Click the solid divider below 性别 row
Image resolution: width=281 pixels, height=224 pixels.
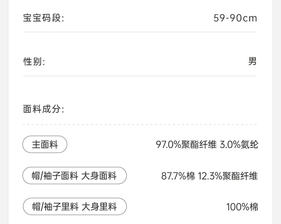[x=140, y=76]
